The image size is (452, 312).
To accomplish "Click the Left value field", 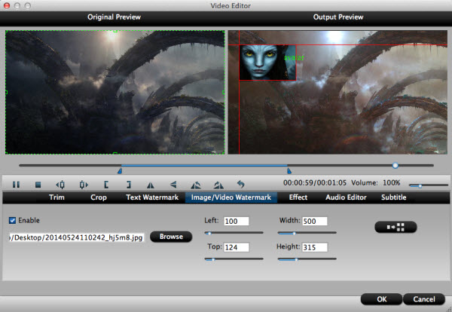I will [x=236, y=221].
